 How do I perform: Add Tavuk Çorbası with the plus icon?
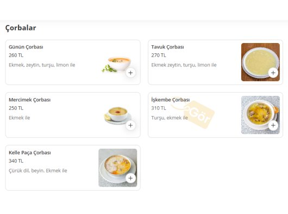[x=273, y=72]
